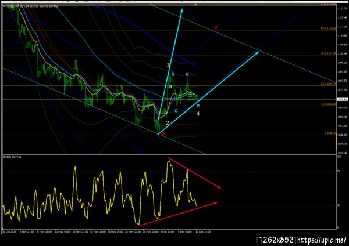Select the cyan wave label e
Image resolution: width=349 pixels, height=246 pixels.
coord(198,106)
